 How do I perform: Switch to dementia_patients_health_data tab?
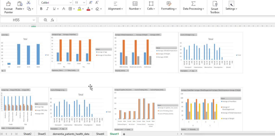coord(71,134)
